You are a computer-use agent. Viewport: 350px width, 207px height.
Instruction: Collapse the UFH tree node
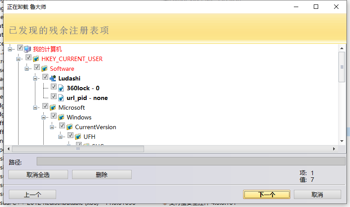(x=60, y=137)
